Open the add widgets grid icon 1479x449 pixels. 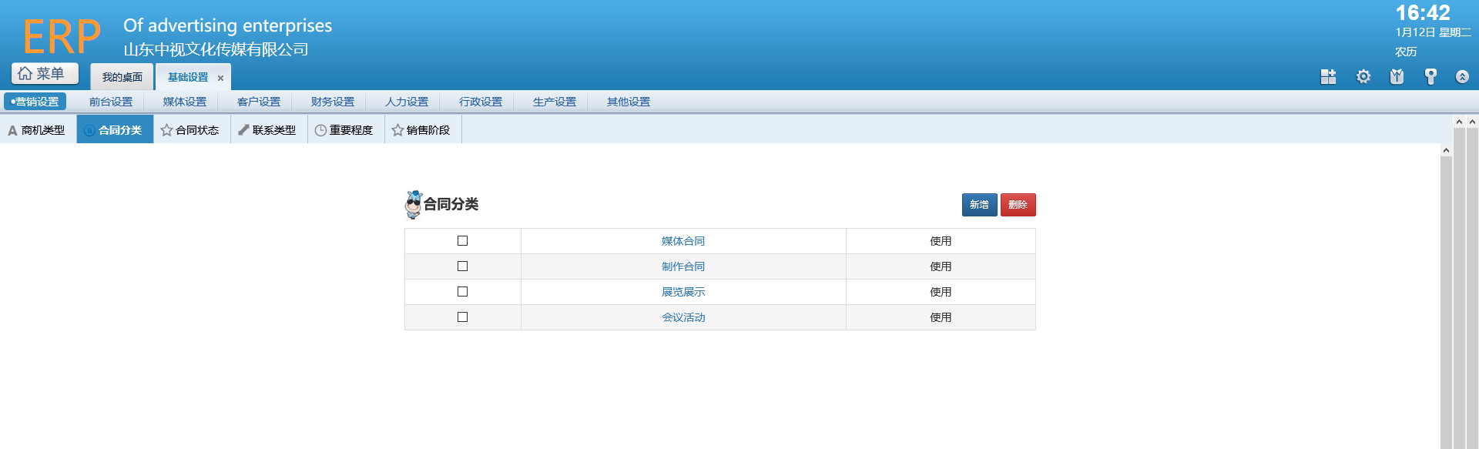tap(1328, 76)
